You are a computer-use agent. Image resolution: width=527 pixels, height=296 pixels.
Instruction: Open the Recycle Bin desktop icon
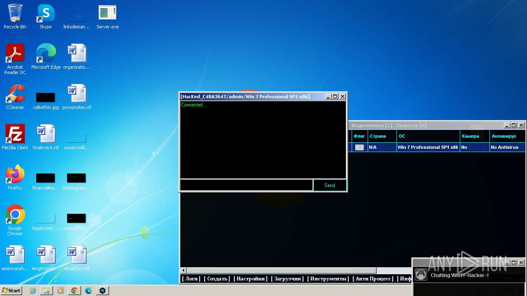[15, 16]
